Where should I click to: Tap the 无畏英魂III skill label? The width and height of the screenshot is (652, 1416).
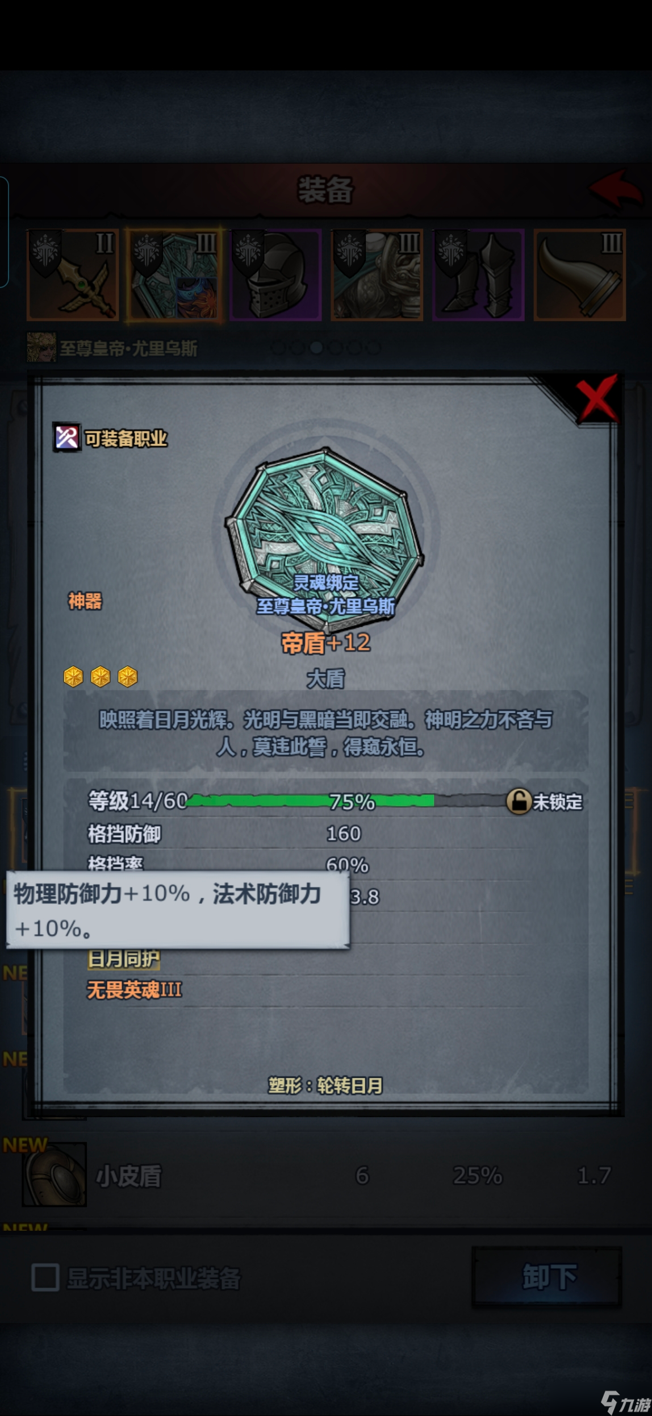[x=134, y=990]
